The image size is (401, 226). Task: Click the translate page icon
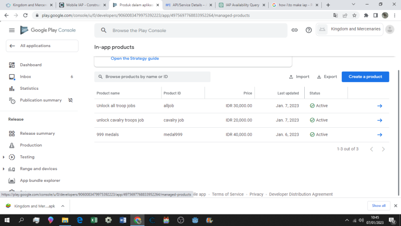coord(335,16)
